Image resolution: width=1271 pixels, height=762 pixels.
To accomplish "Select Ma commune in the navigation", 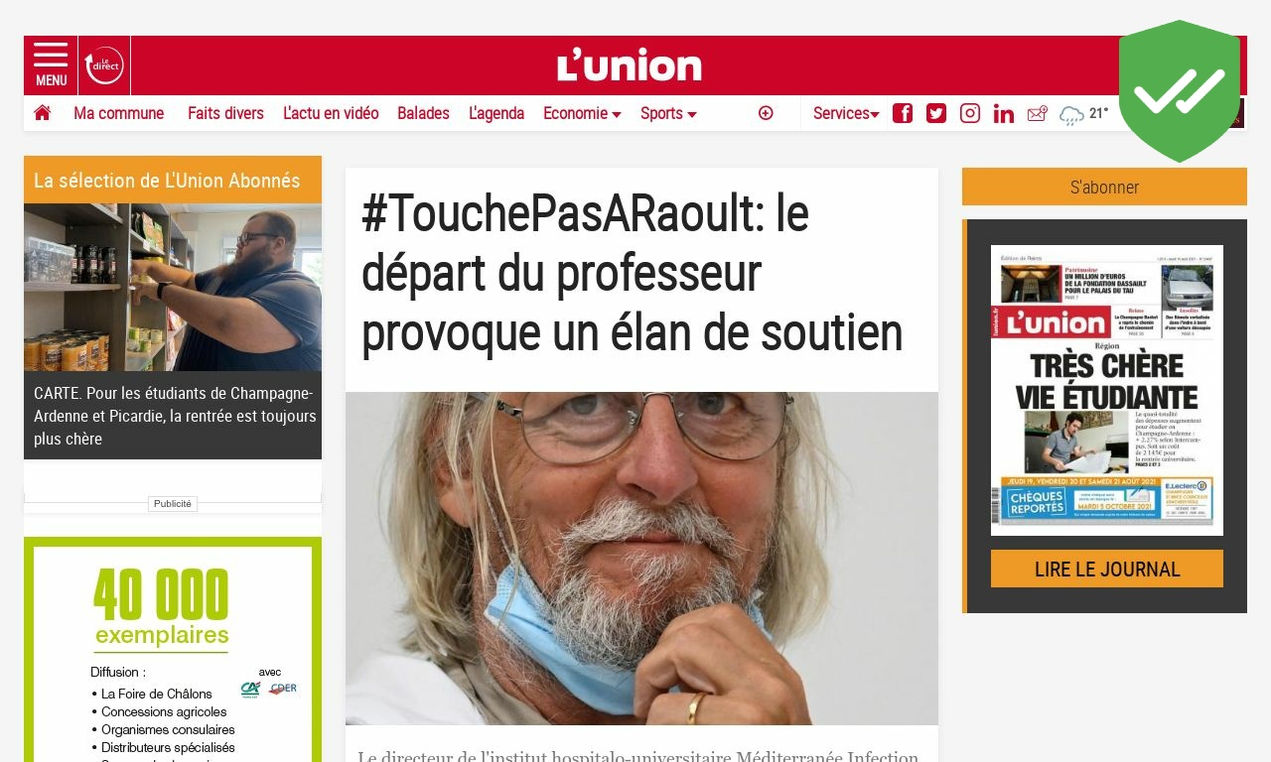I will pos(118,113).
